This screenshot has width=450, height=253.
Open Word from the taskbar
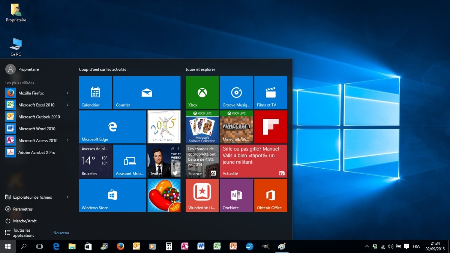point(201,246)
